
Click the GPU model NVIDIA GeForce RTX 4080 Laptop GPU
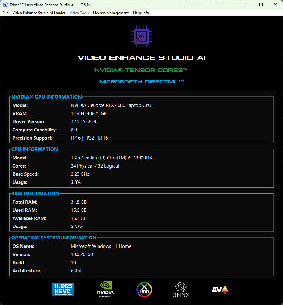(111, 105)
